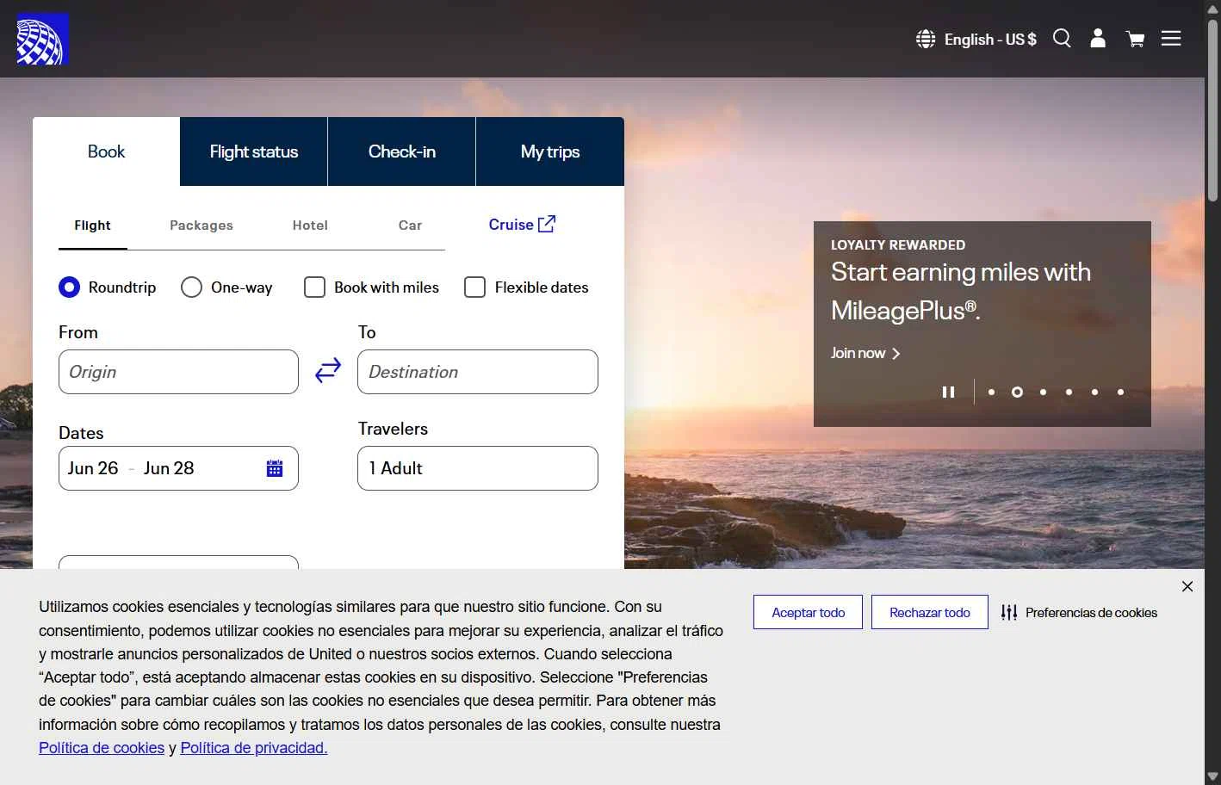Enable Book with miles checkbox
Screen dimensions: 1221x785
(314, 287)
